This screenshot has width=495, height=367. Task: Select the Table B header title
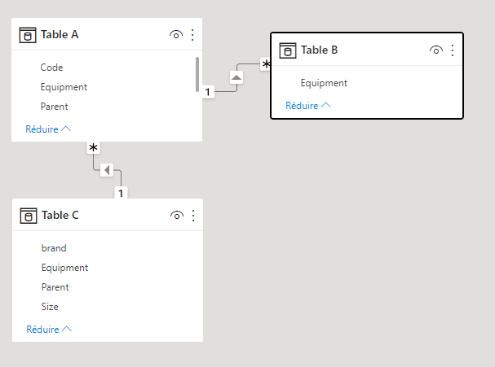click(320, 50)
